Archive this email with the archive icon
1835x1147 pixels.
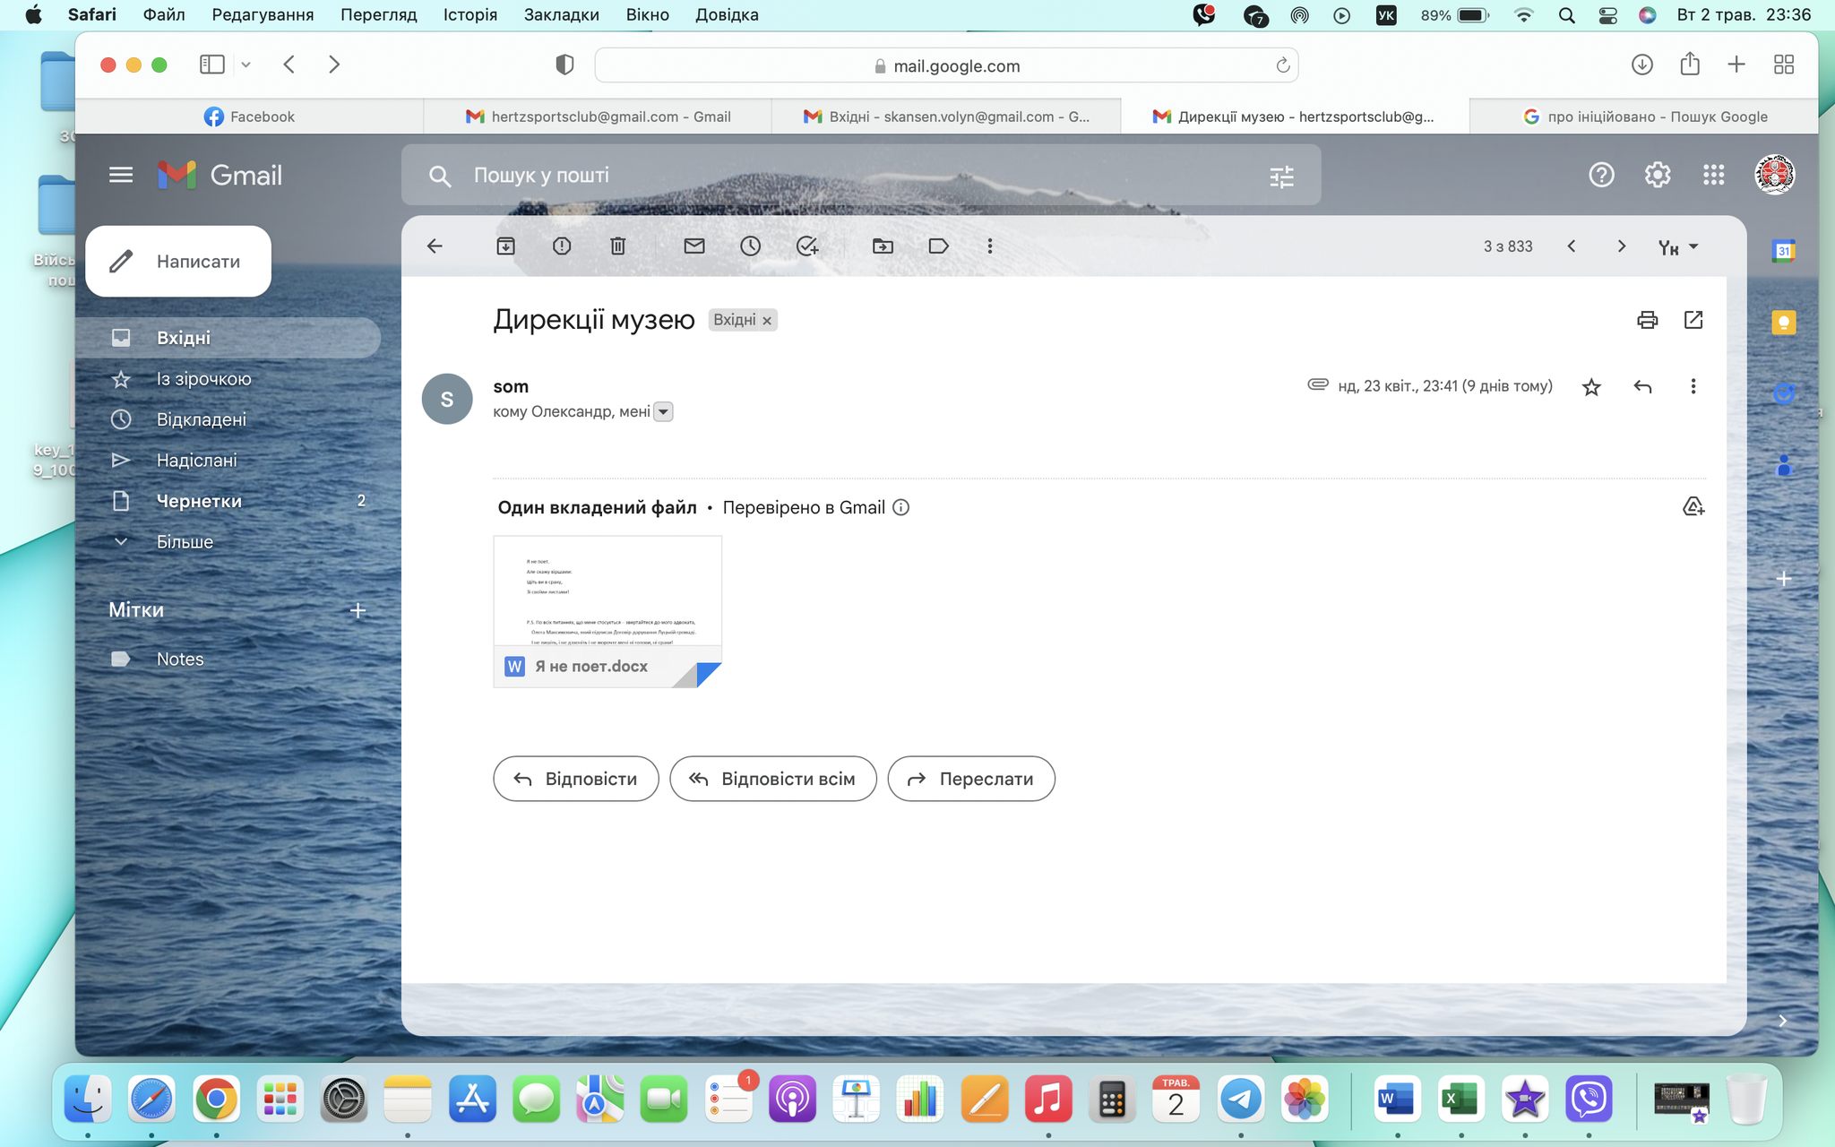pos(505,246)
